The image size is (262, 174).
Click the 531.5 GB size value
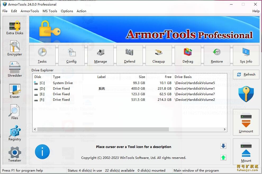pyautogui.click(x=138, y=100)
